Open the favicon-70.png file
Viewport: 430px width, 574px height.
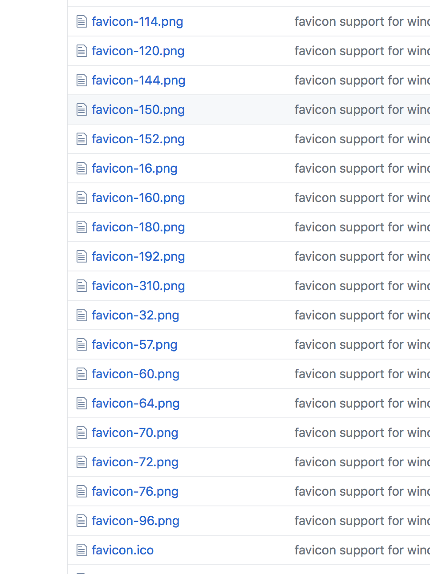135,433
